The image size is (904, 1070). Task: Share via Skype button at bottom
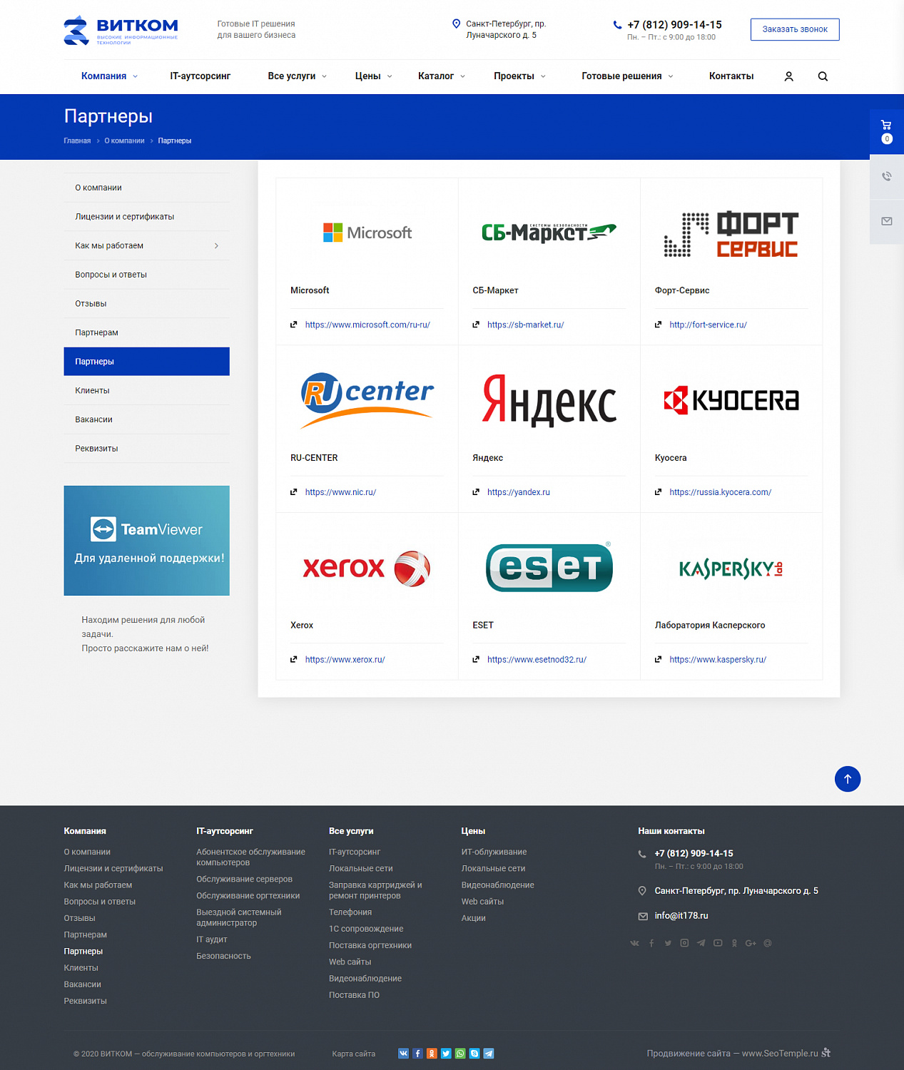474,1054
